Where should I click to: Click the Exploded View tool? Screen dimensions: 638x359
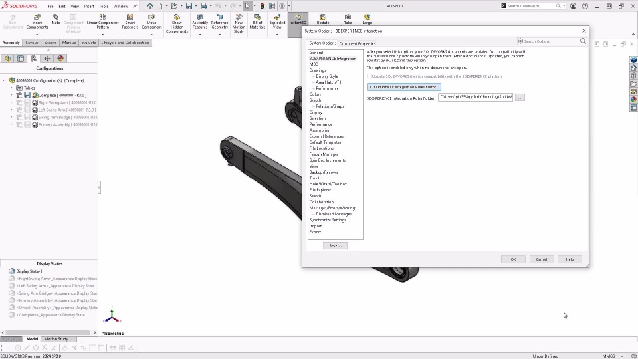(277, 21)
